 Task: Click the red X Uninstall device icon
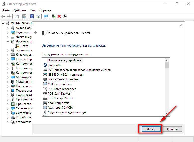point(59,17)
